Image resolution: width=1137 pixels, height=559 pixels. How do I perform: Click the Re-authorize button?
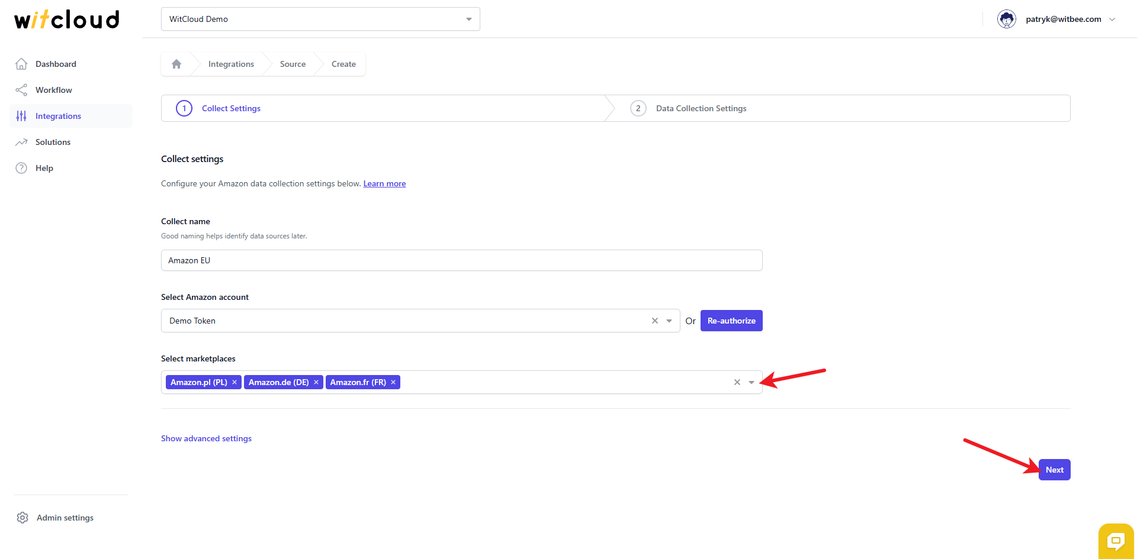tap(731, 321)
